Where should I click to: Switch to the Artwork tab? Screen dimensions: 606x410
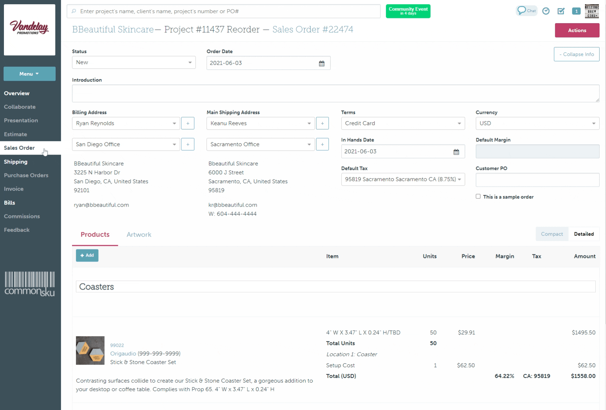139,234
